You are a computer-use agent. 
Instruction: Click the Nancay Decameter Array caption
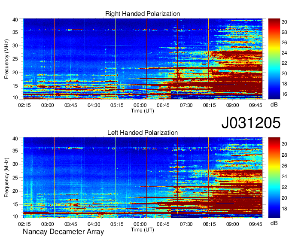(x=63, y=232)
